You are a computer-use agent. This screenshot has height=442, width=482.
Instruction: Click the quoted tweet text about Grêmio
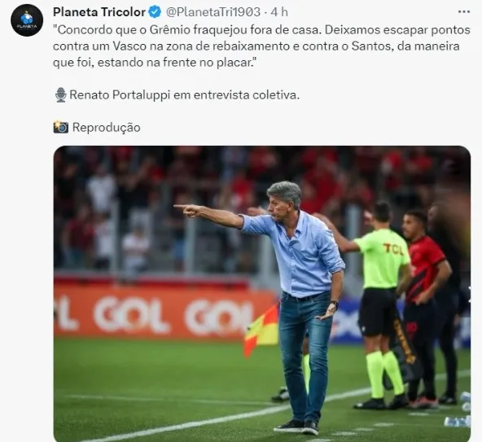(x=261, y=46)
